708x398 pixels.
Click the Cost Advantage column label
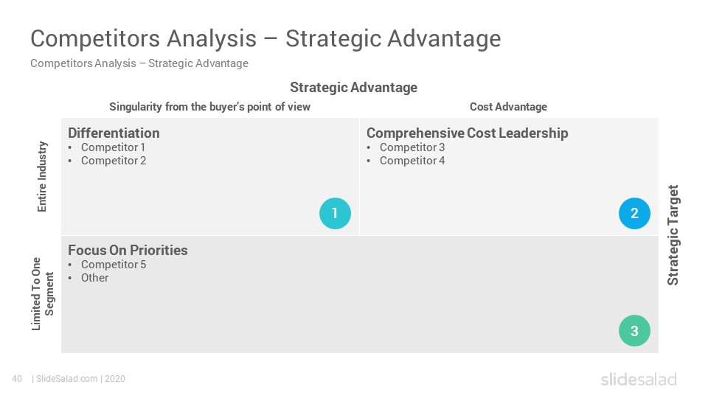coord(508,107)
